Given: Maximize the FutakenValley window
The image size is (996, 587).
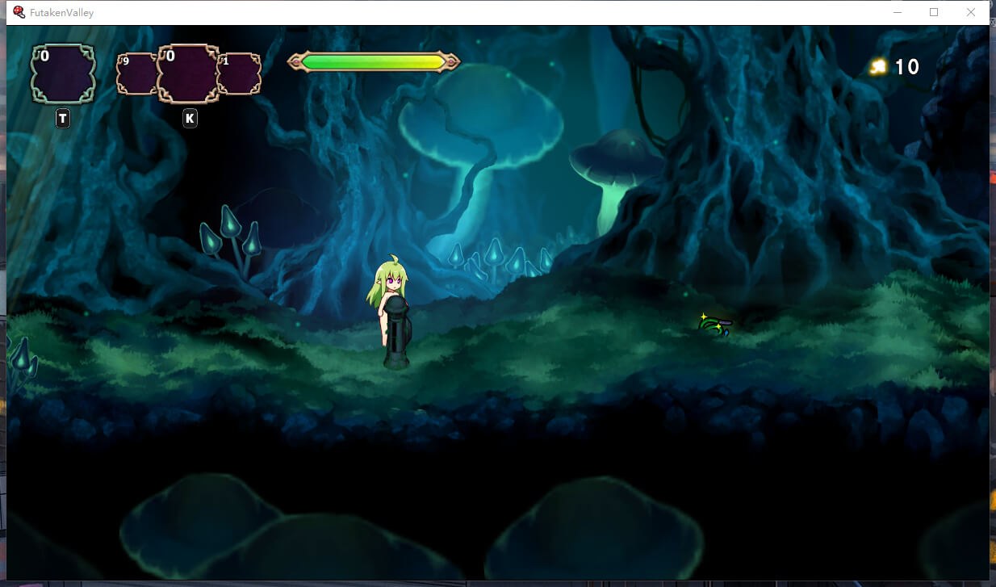Looking at the screenshot, I should pos(934,12).
